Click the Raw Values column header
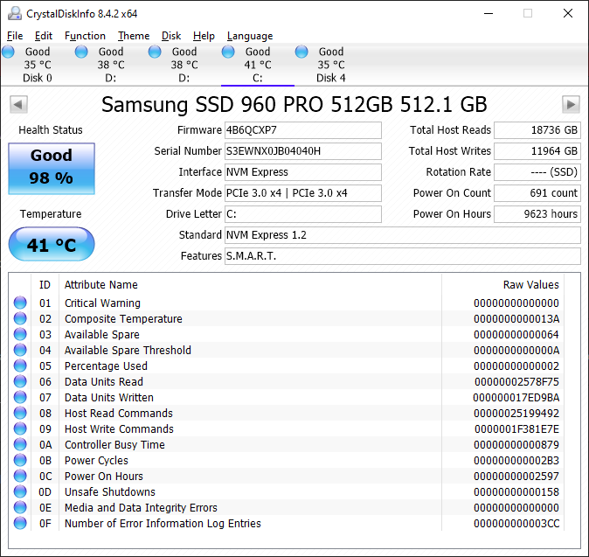The height and width of the screenshot is (557, 589). (530, 284)
